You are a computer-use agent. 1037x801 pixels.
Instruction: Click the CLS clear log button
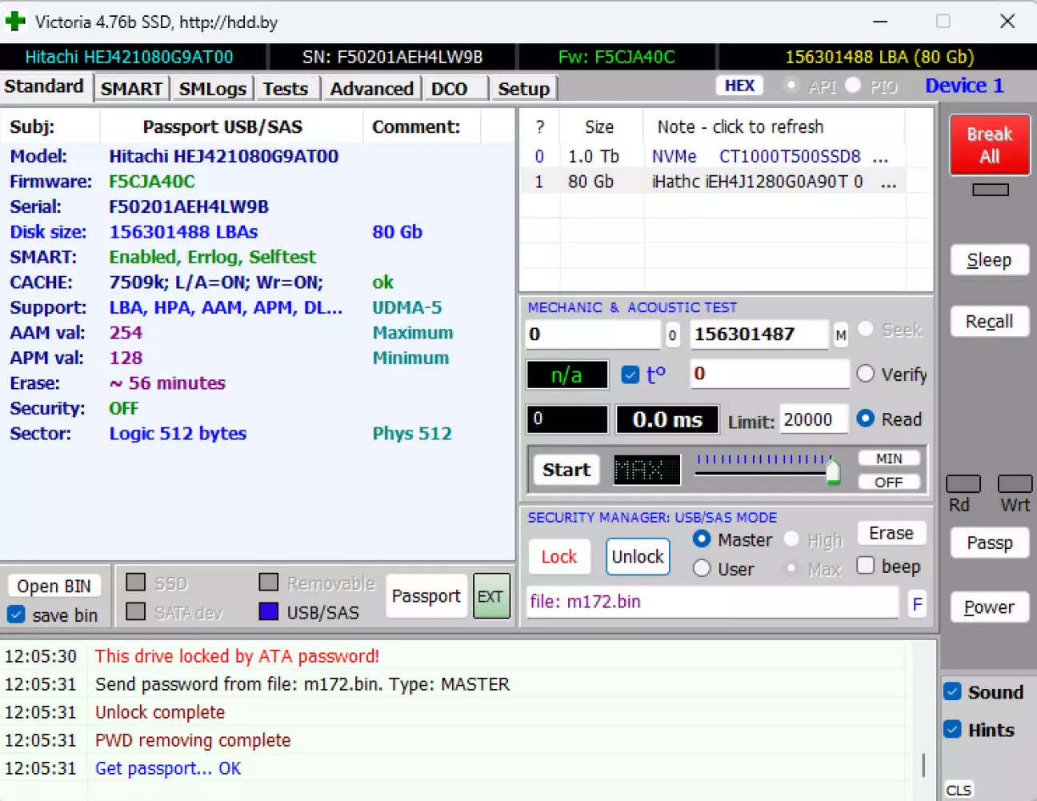point(958,790)
